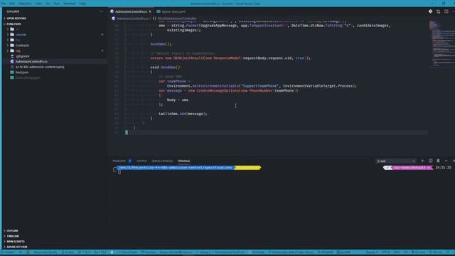The image size is (455, 256).
Task: Click the Source Control diamond icon in editor toolbar
Action: (x=430, y=11)
